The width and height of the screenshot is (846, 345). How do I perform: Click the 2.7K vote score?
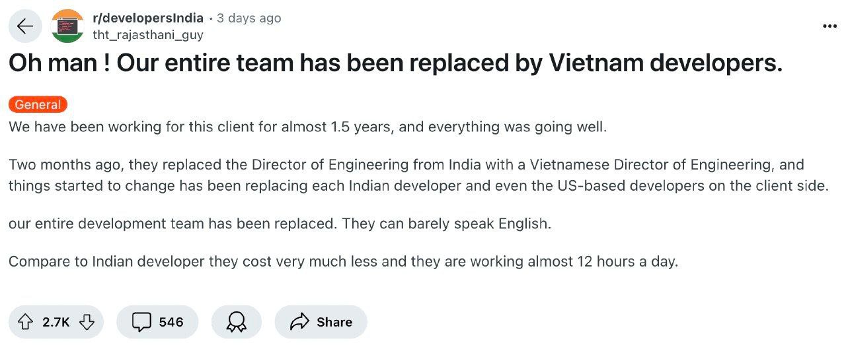(56, 322)
